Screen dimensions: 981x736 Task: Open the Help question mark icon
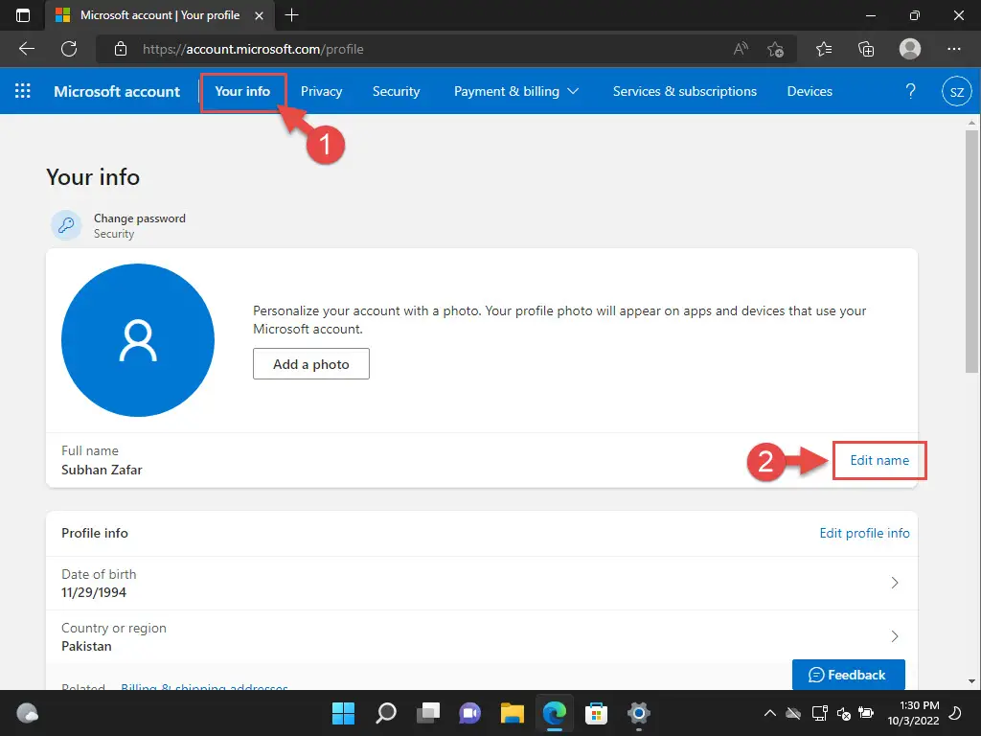910,91
